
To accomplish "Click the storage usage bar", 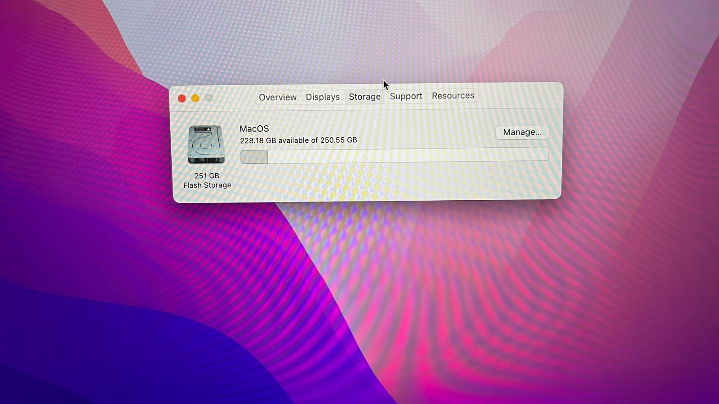I will (394, 155).
